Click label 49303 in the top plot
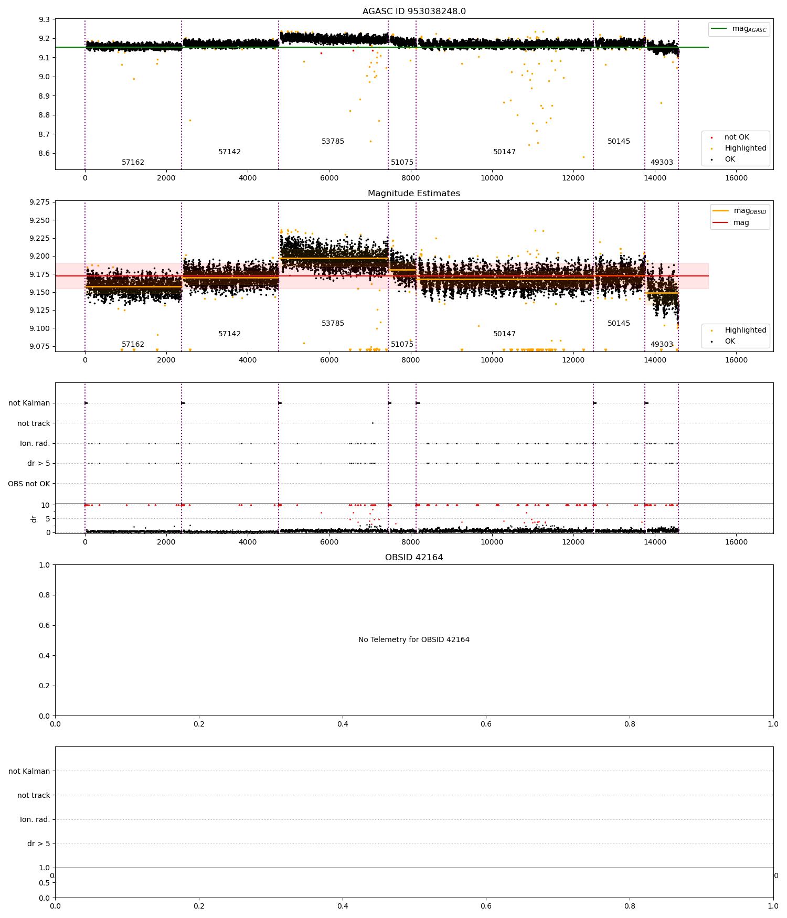This screenshot has width=787, height=918. [x=662, y=163]
